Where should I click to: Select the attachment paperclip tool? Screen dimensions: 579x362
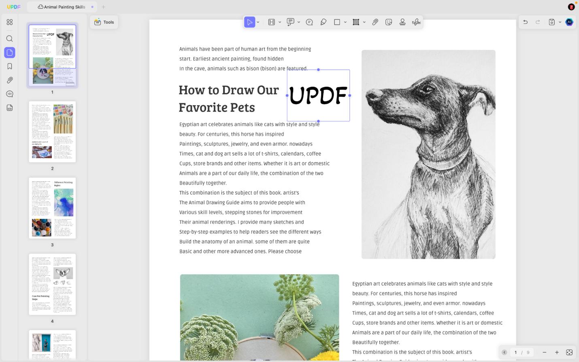pyautogui.click(x=375, y=22)
